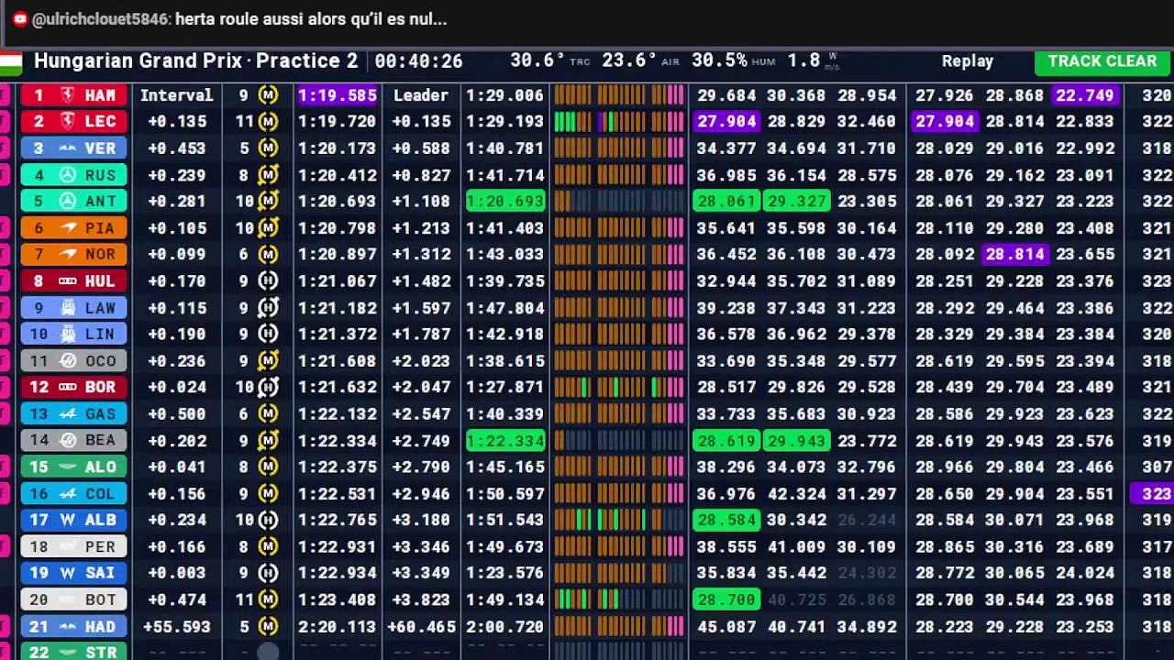Image resolution: width=1174 pixels, height=660 pixels.
Task: Click ANT's green last lap 1:20.693
Action: pos(505,202)
